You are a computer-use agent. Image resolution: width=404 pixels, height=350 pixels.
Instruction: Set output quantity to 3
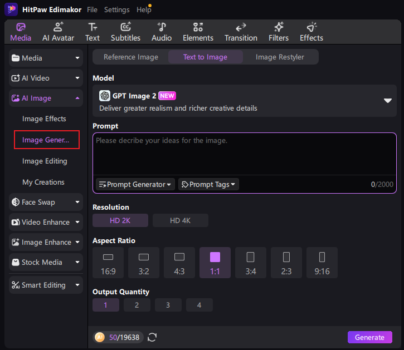[x=168, y=305]
